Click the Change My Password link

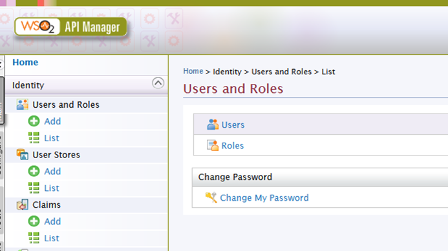click(264, 197)
